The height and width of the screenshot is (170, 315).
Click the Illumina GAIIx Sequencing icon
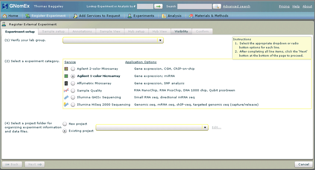tap(66, 97)
